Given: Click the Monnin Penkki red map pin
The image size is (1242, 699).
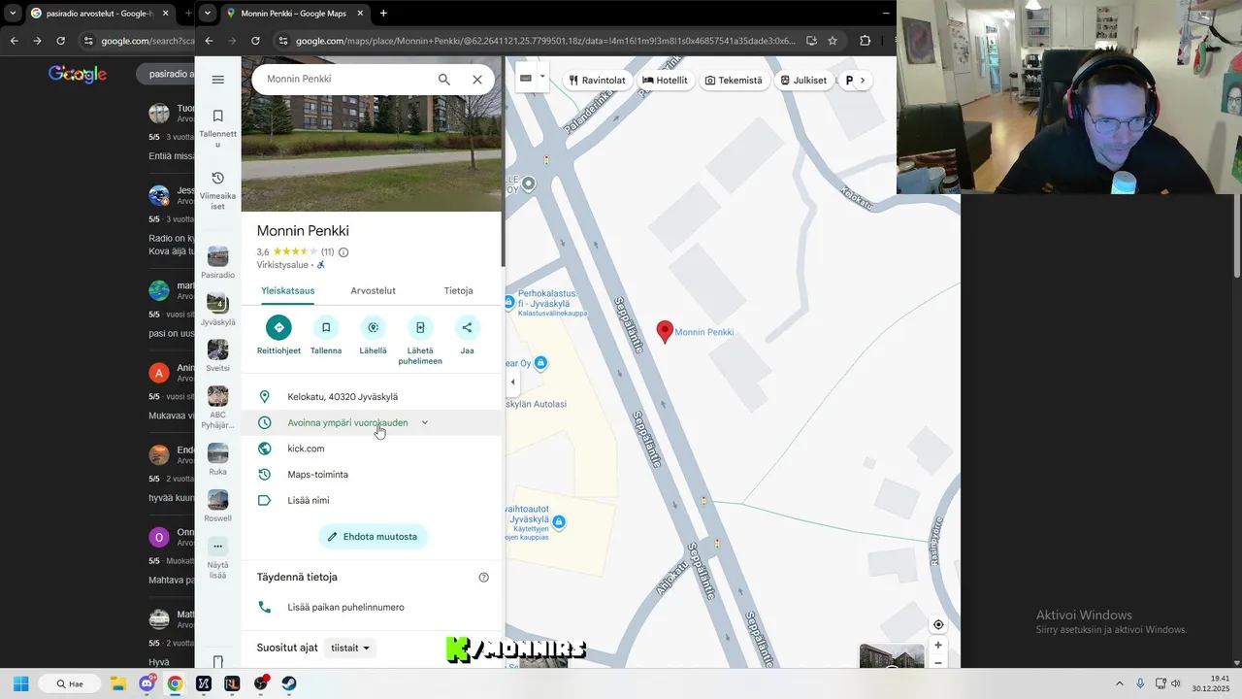Looking at the screenshot, I should pos(665,332).
